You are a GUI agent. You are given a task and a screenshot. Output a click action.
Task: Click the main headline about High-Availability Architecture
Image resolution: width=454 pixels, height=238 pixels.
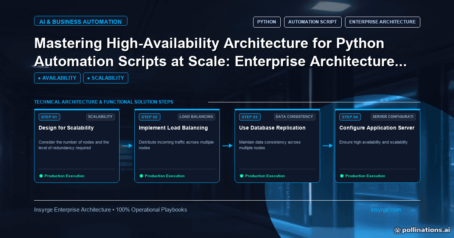[221, 52]
